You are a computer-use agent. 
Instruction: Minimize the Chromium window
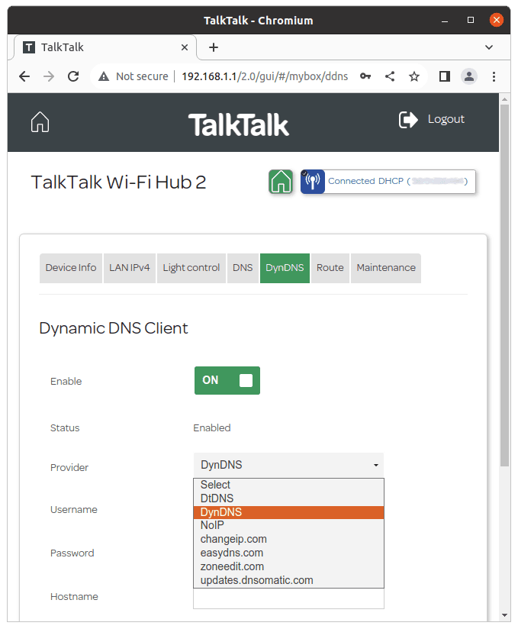point(445,21)
